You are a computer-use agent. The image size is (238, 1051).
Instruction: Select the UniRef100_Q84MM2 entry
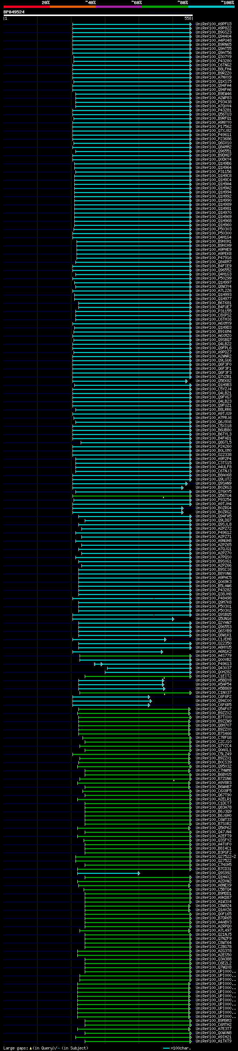pyautogui.click(x=213, y=147)
